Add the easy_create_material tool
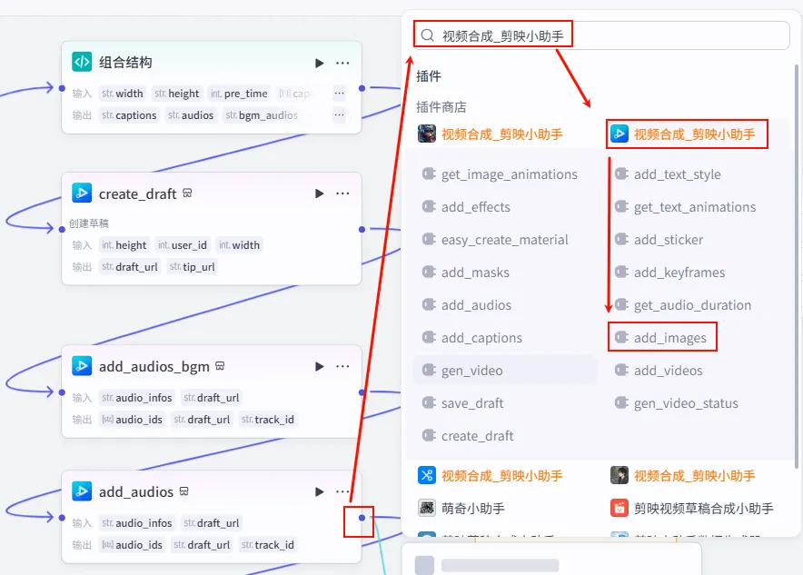Viewport: 803px width, 575px height. pyautogui.click(x=495, y=240)
